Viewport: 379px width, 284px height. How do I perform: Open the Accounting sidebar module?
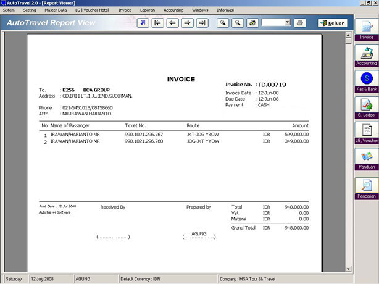[367, 56]
